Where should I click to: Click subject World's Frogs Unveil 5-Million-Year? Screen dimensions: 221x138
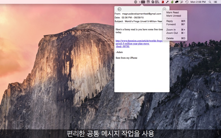[143, 22]
